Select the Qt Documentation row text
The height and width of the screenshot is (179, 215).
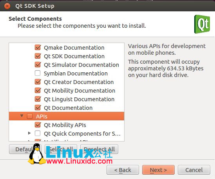(x=68, y=108)
